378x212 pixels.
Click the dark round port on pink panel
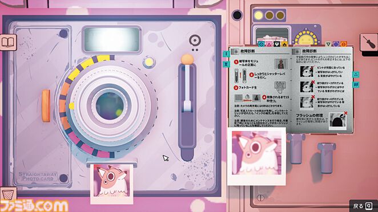click(x=237, y=15)
